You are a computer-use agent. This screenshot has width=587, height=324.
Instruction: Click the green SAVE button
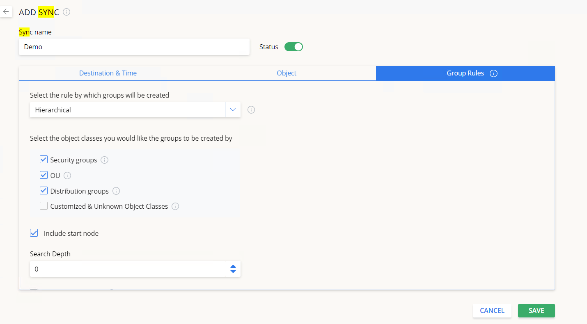coord(536,310)
